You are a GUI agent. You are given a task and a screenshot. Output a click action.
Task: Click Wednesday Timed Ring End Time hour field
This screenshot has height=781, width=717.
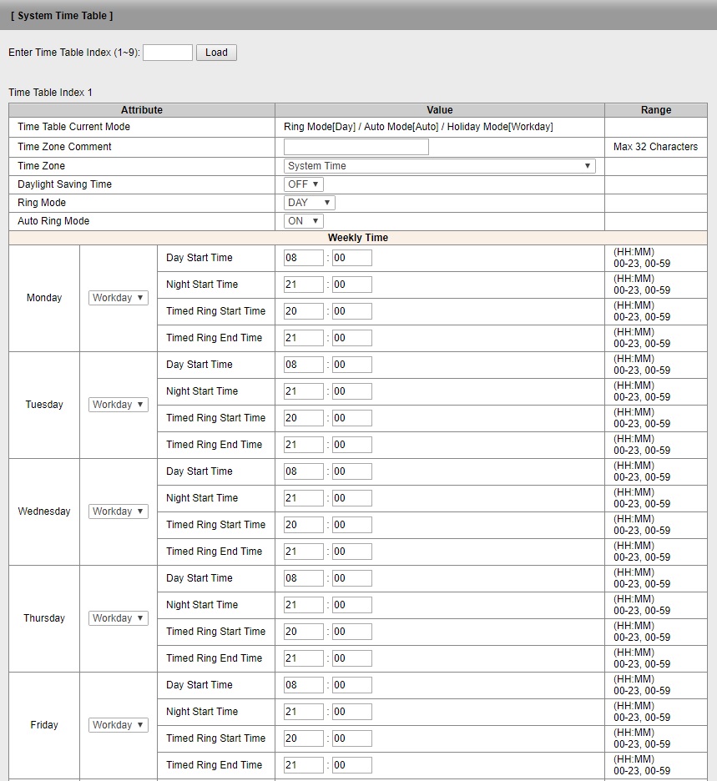click(303, 552)
